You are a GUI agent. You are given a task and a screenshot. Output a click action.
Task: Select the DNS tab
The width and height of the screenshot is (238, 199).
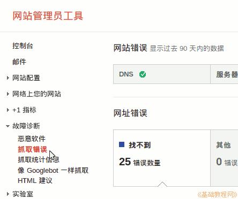(x=162, y=74)
